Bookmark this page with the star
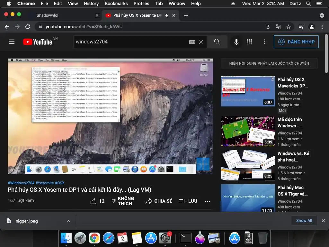This screenshot has height=247, width=329. click(289, 27)
